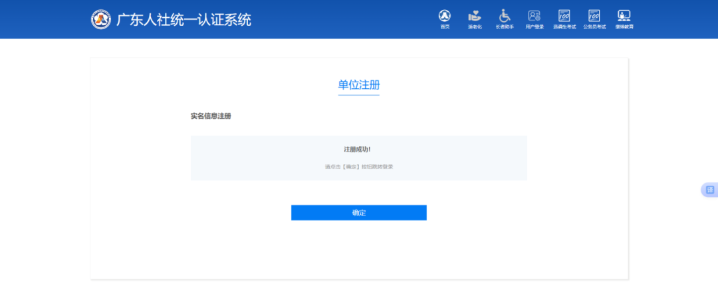Choose the 继续教育 text label in navigation

624,27
